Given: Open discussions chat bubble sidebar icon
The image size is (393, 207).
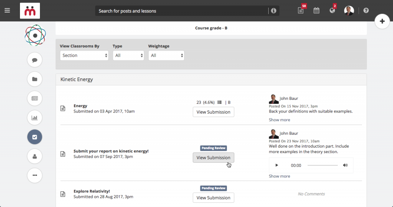Looking at the screenshot, I should tap(35, 60).
